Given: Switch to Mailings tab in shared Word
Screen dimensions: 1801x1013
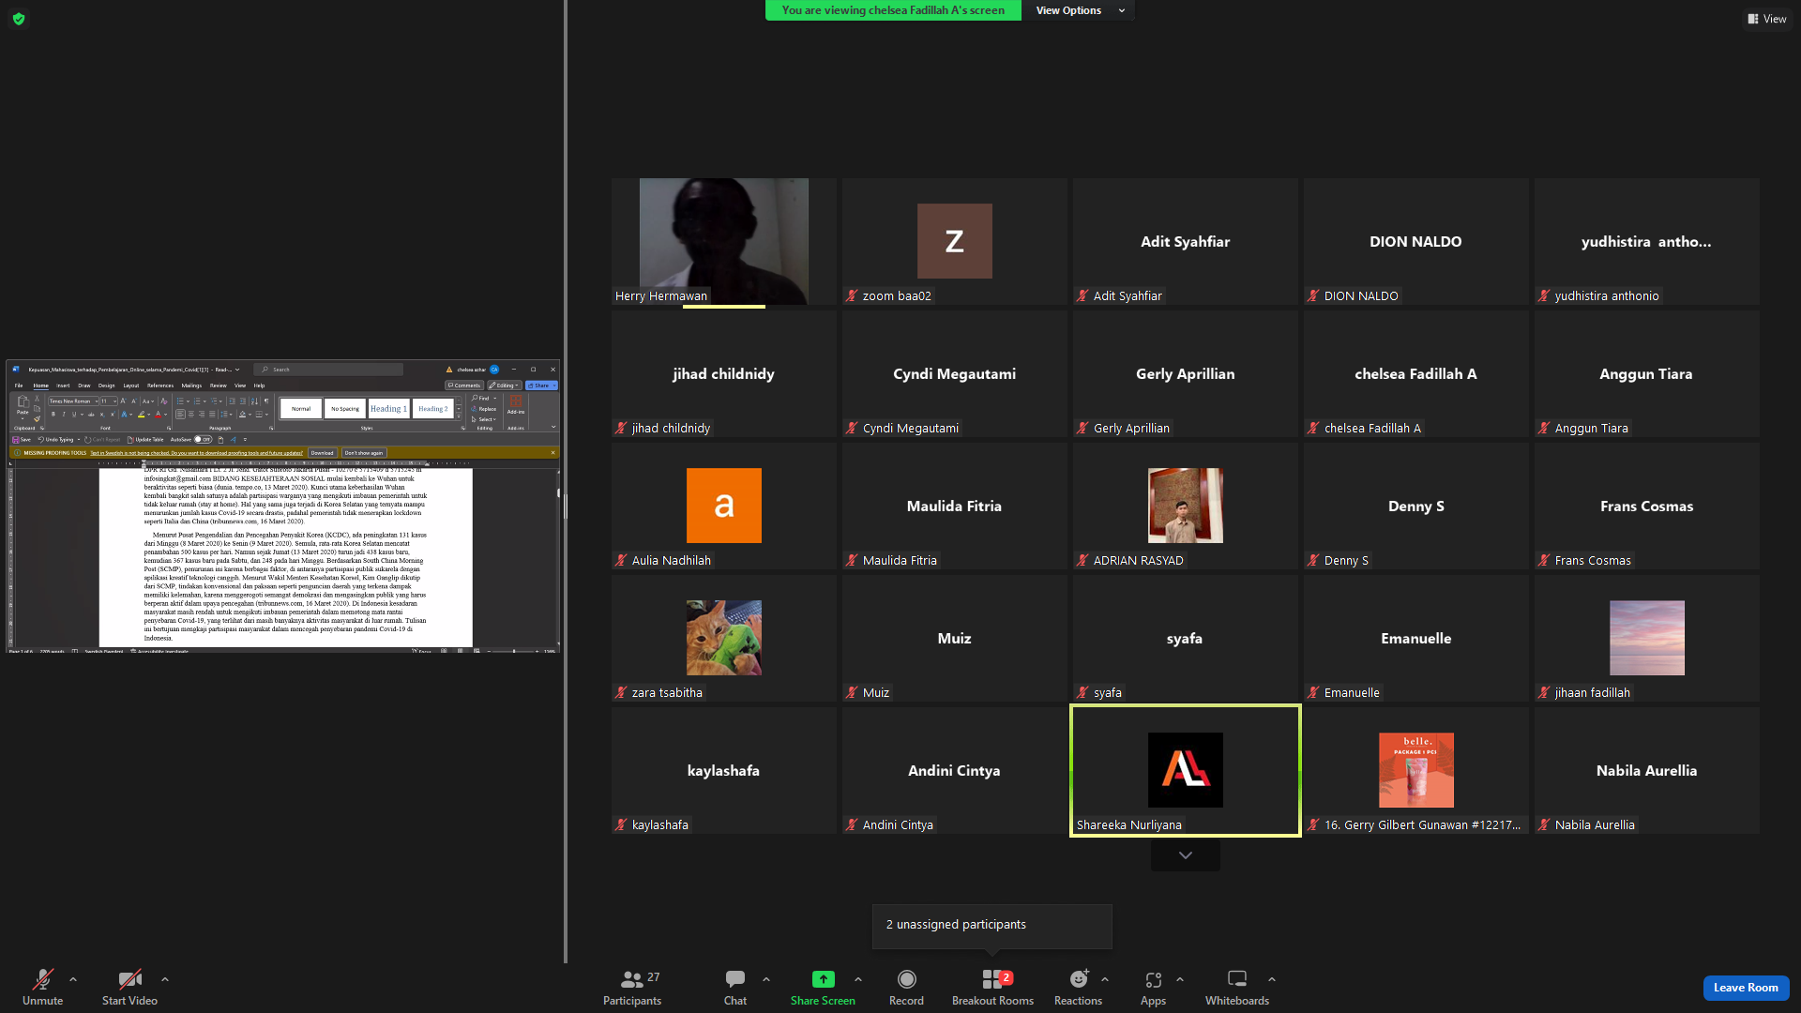Looking at the screenshot, I should tap(191, 386).
